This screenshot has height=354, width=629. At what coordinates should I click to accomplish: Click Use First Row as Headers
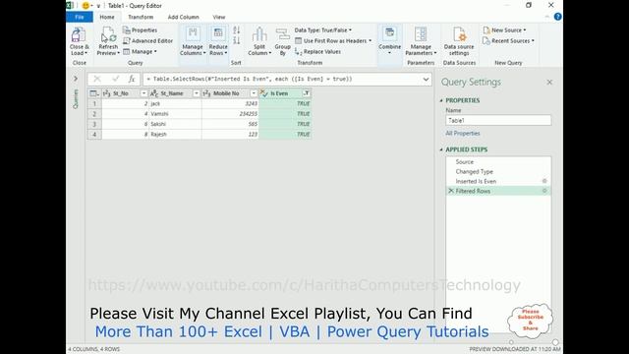tap(333, 41)
